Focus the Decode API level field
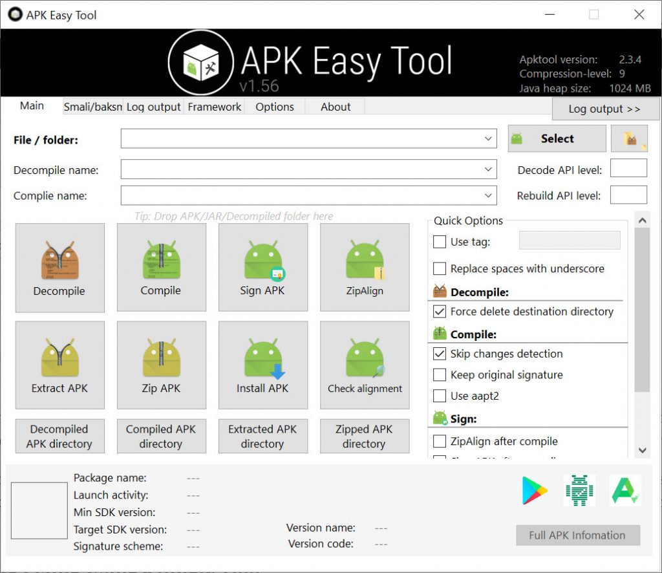The height and width of the screenshot is (573, 662). point(628,168)
